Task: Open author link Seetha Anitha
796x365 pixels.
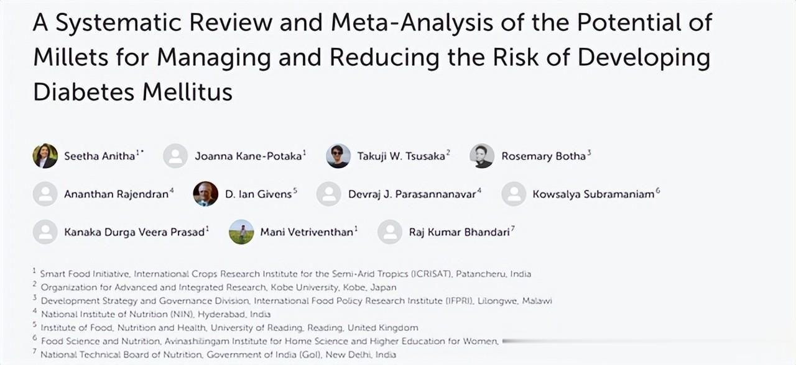Action: point(99,156)
